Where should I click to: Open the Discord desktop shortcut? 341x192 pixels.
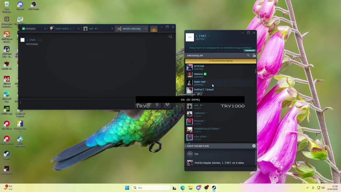point(20,6)
